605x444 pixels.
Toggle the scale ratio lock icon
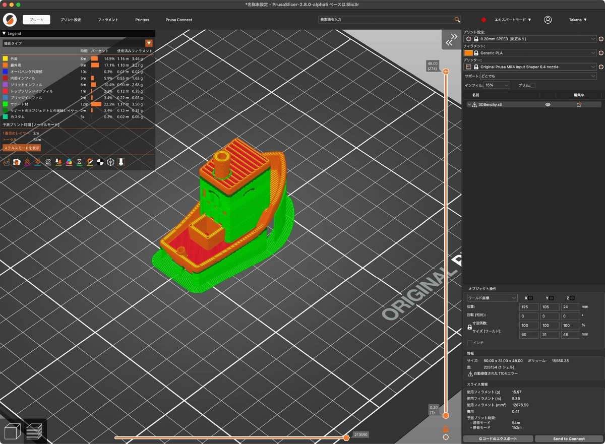(470, 327)
